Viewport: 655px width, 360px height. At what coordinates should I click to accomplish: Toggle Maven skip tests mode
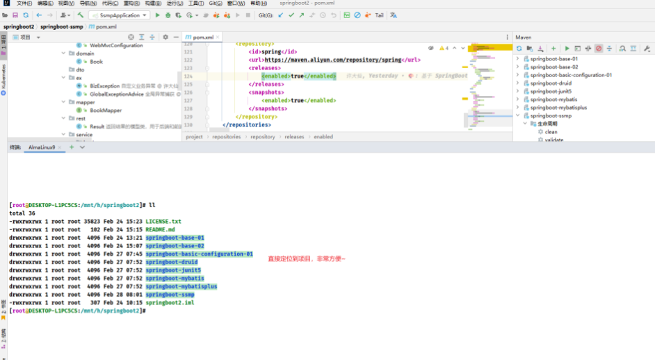pos(599,49)
